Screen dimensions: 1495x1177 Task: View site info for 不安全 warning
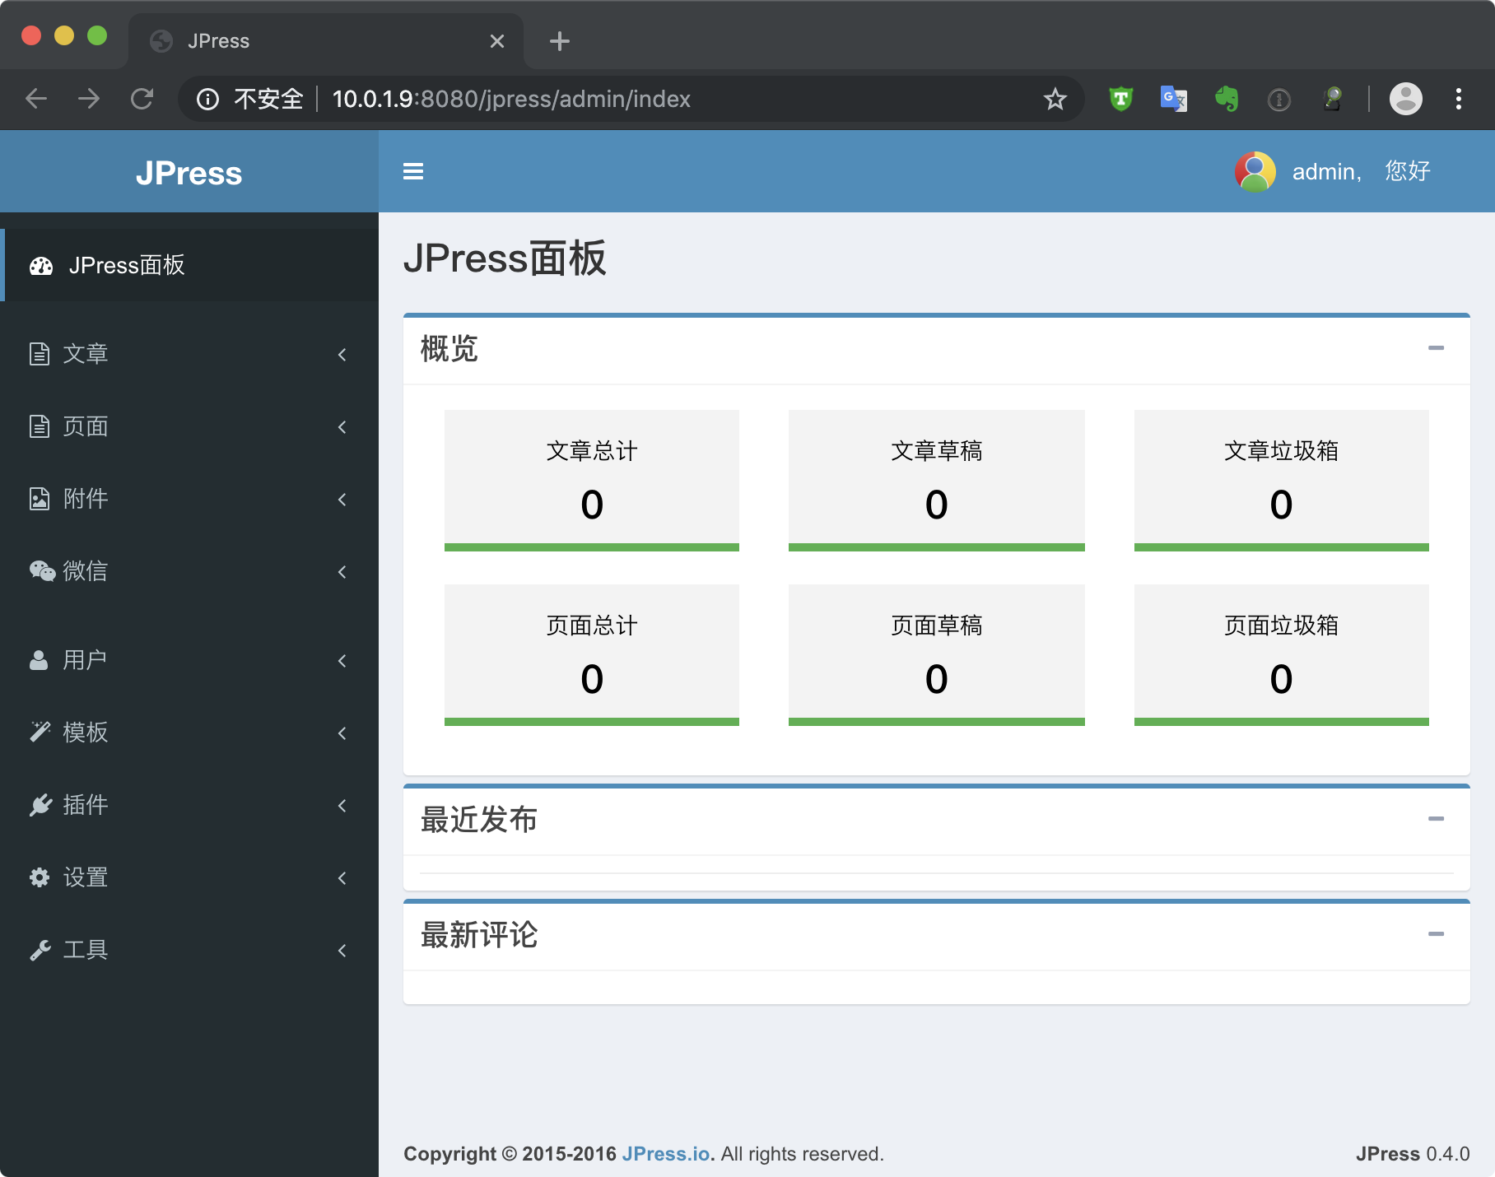point(250,99)
